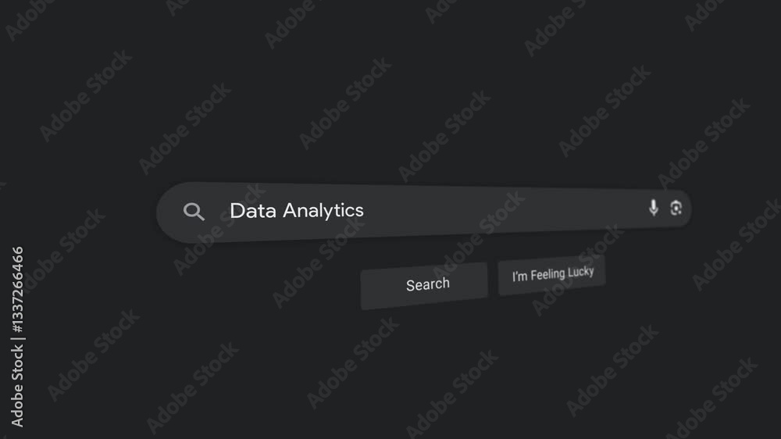The width and height of the screenshot is (781, 439).
Task: Click the magnifying glass search icon
Action: pos(194,212)
